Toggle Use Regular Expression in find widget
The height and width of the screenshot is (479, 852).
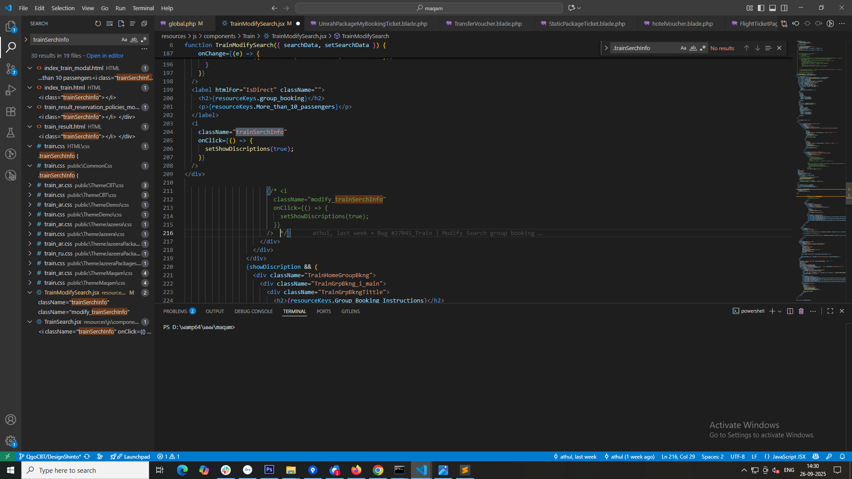click(703, 48)
